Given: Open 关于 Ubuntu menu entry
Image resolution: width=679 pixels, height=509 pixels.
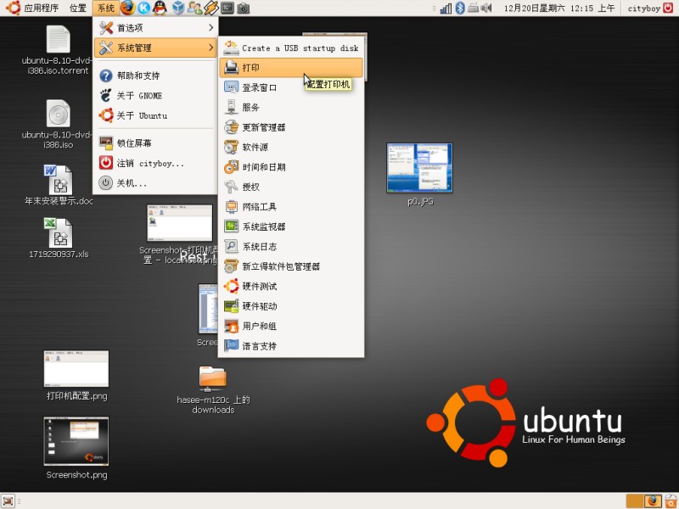Looking at the screenshot, I should click(x=155, y=115).
